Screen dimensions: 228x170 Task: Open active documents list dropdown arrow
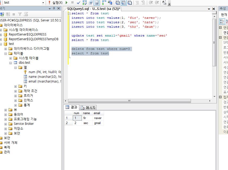(209, 9)
